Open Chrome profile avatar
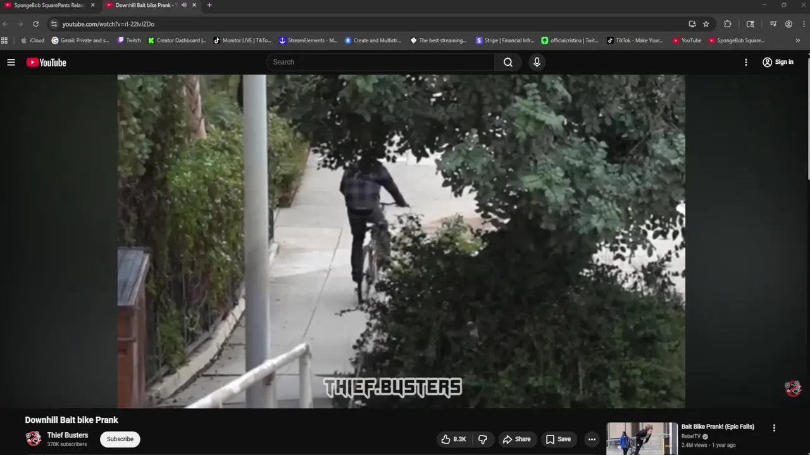The width and height of the screenshot is (810, 455). [x=788, y=24]
